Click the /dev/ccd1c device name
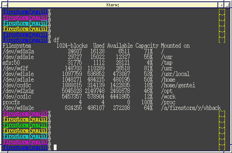 [x=17, y=96]
